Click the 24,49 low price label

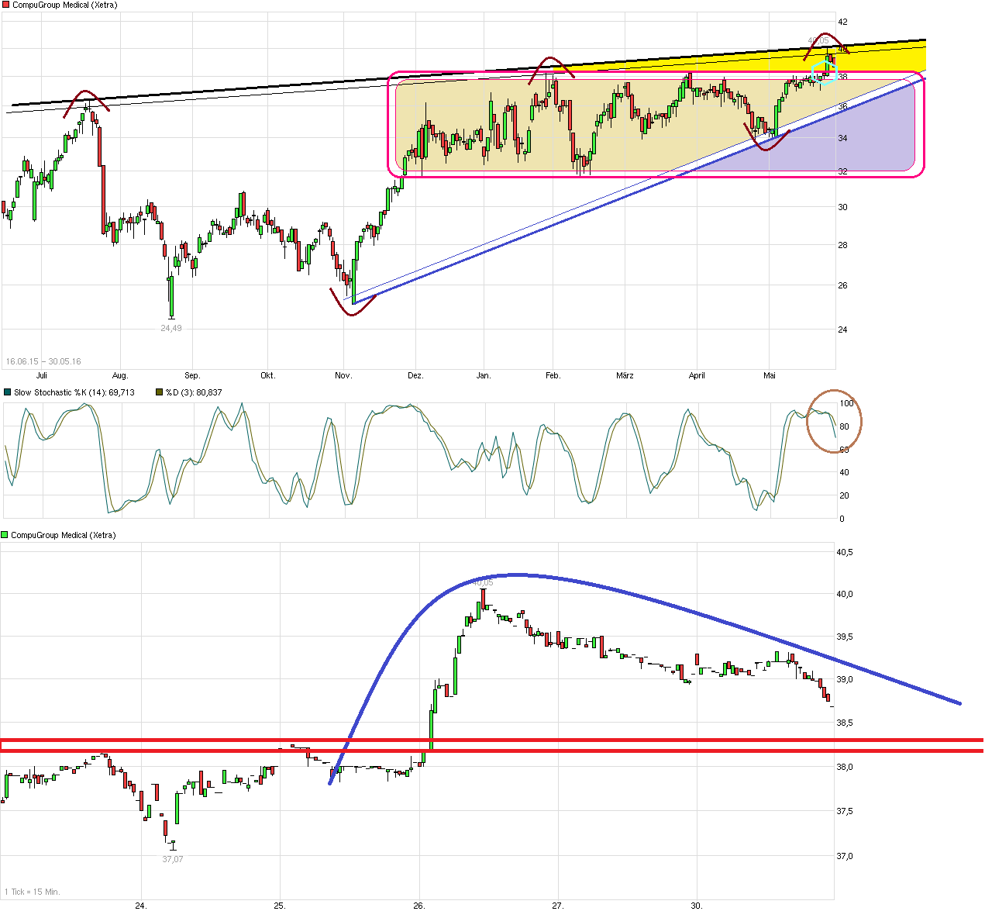tap(171, 328)
